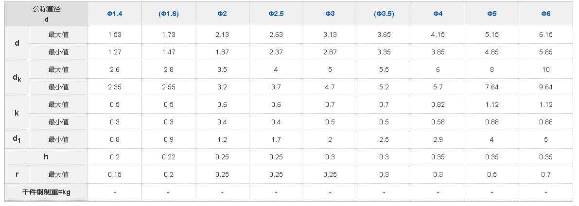Select the dk row label
The height and width of the screenshot is (206, 579).
point(17,78)
